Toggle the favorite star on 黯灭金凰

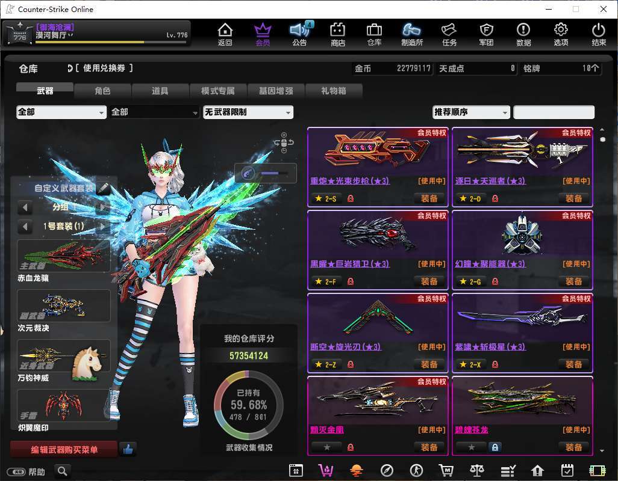point(326,447)
